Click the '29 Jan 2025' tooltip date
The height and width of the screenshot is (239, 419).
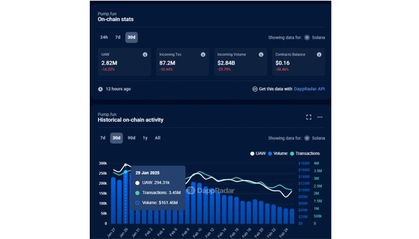tap(148, 173)
